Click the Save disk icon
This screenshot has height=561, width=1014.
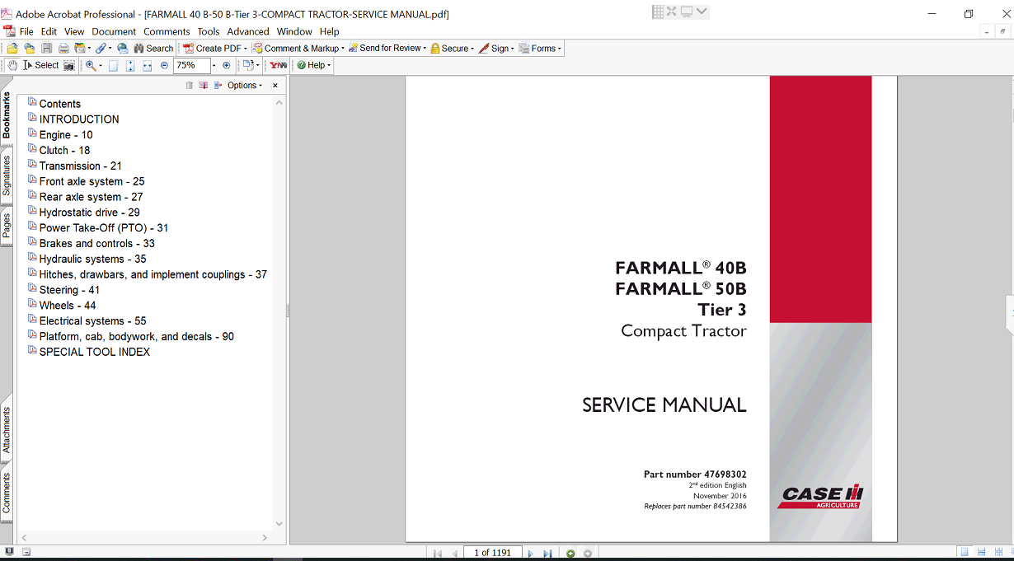click(x=46, y=49)
